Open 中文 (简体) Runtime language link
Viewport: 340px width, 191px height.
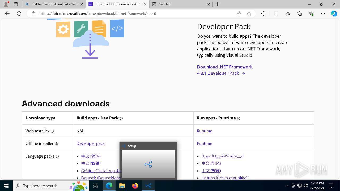click(x=211, y=163)
